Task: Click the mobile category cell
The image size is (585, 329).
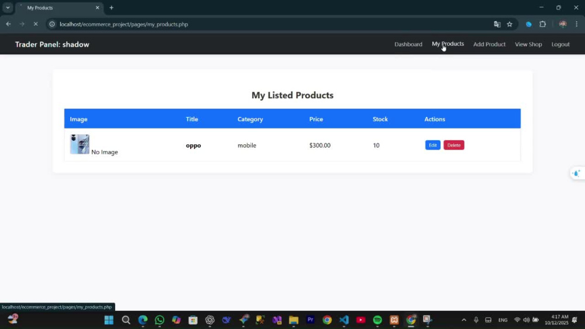Action: 247,146
